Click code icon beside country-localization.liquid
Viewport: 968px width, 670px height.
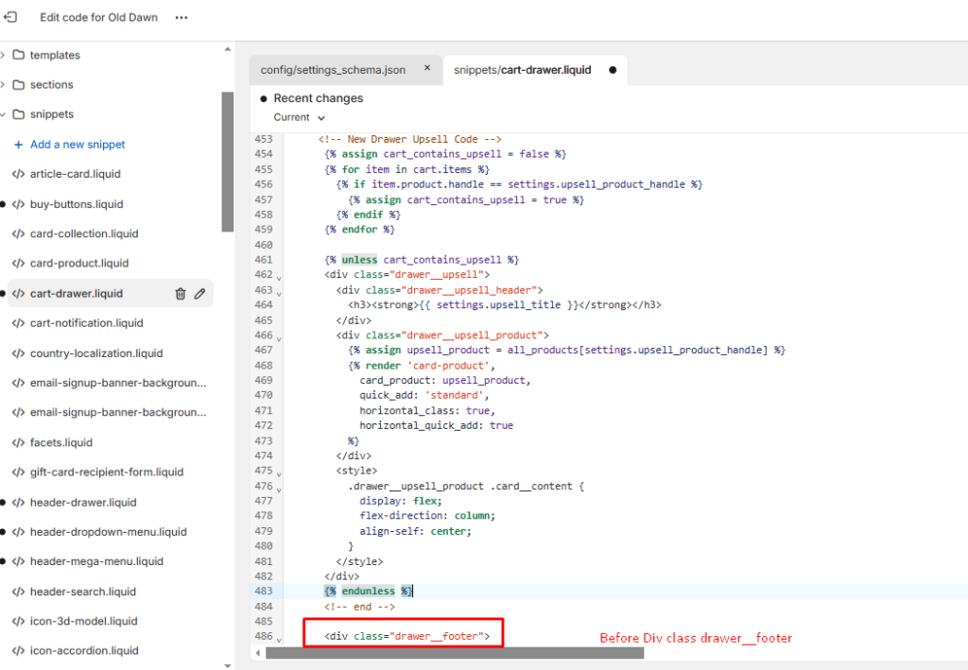coord(19,353)
